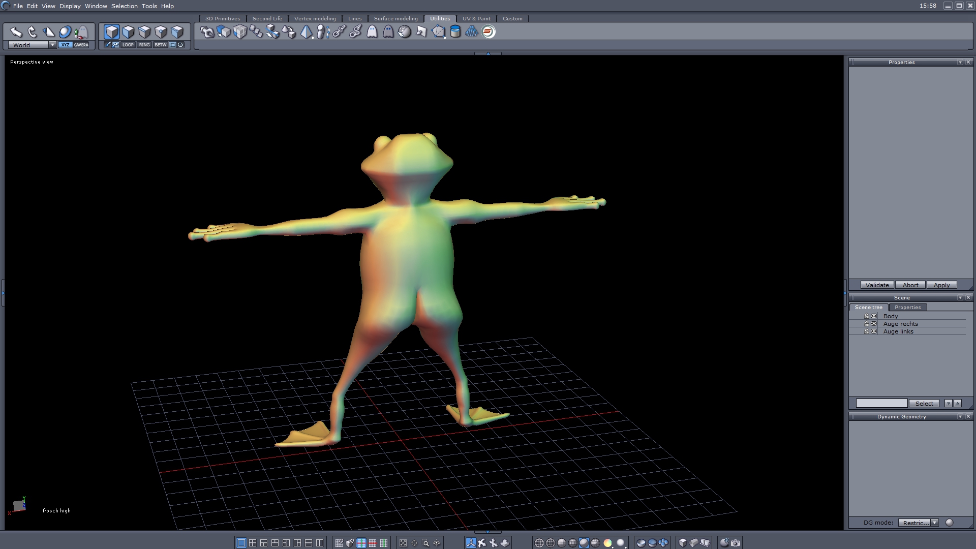Select the four-view layout icon

[x=253, y=543]
